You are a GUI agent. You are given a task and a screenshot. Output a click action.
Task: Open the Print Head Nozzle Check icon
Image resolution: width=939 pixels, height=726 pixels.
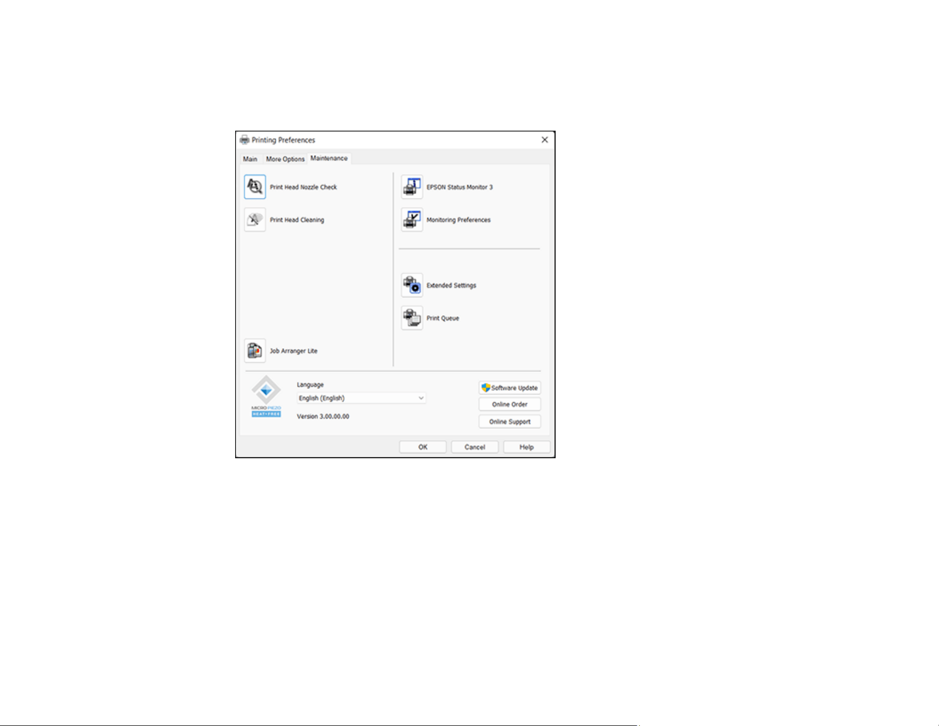255,187
